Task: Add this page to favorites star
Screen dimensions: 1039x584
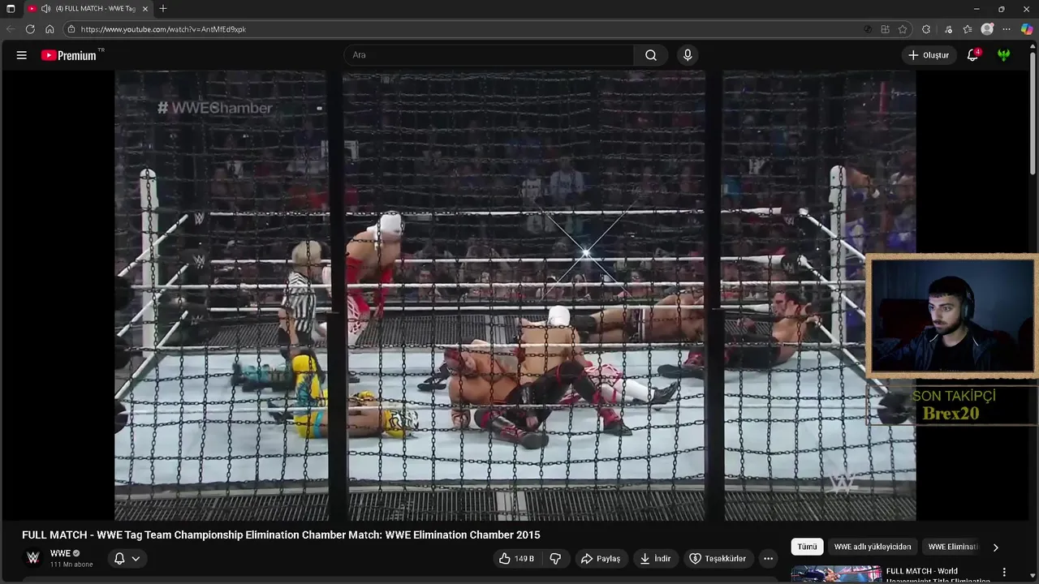Action: coord(903,29)
